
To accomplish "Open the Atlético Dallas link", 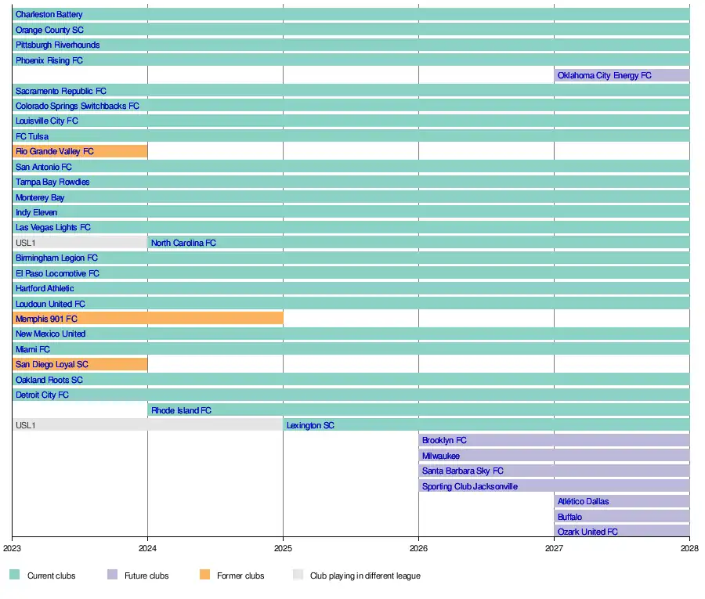I will [583, 502].
